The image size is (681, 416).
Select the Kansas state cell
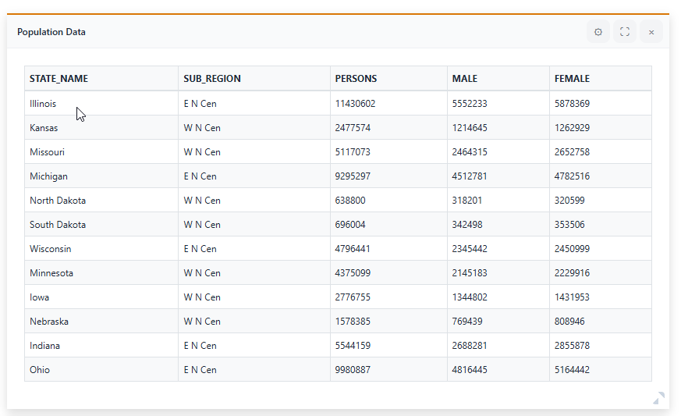44,128
